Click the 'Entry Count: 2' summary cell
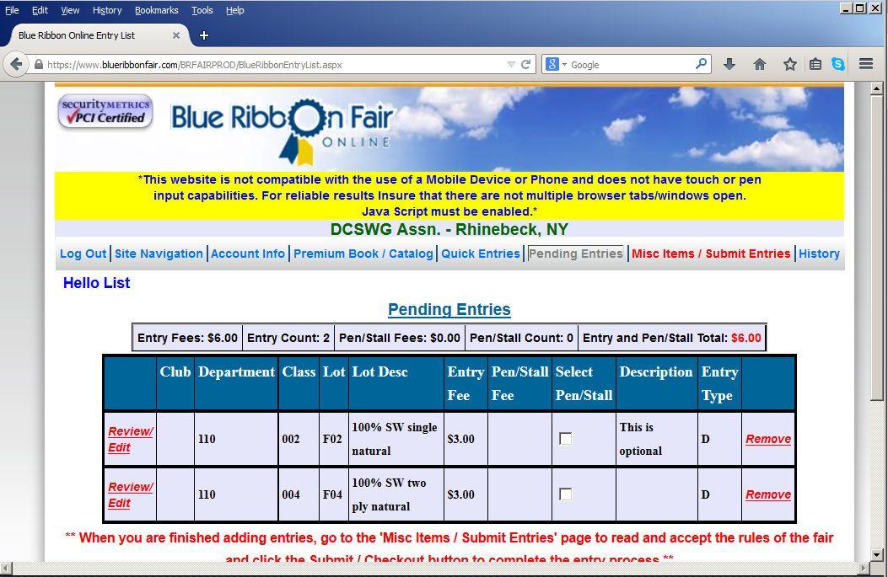This screenshot has width=888, height=577. click(288, 338)
